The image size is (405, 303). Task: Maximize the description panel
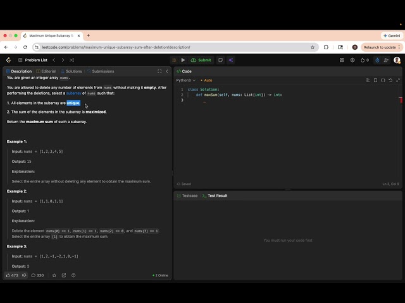pos(159,71)
